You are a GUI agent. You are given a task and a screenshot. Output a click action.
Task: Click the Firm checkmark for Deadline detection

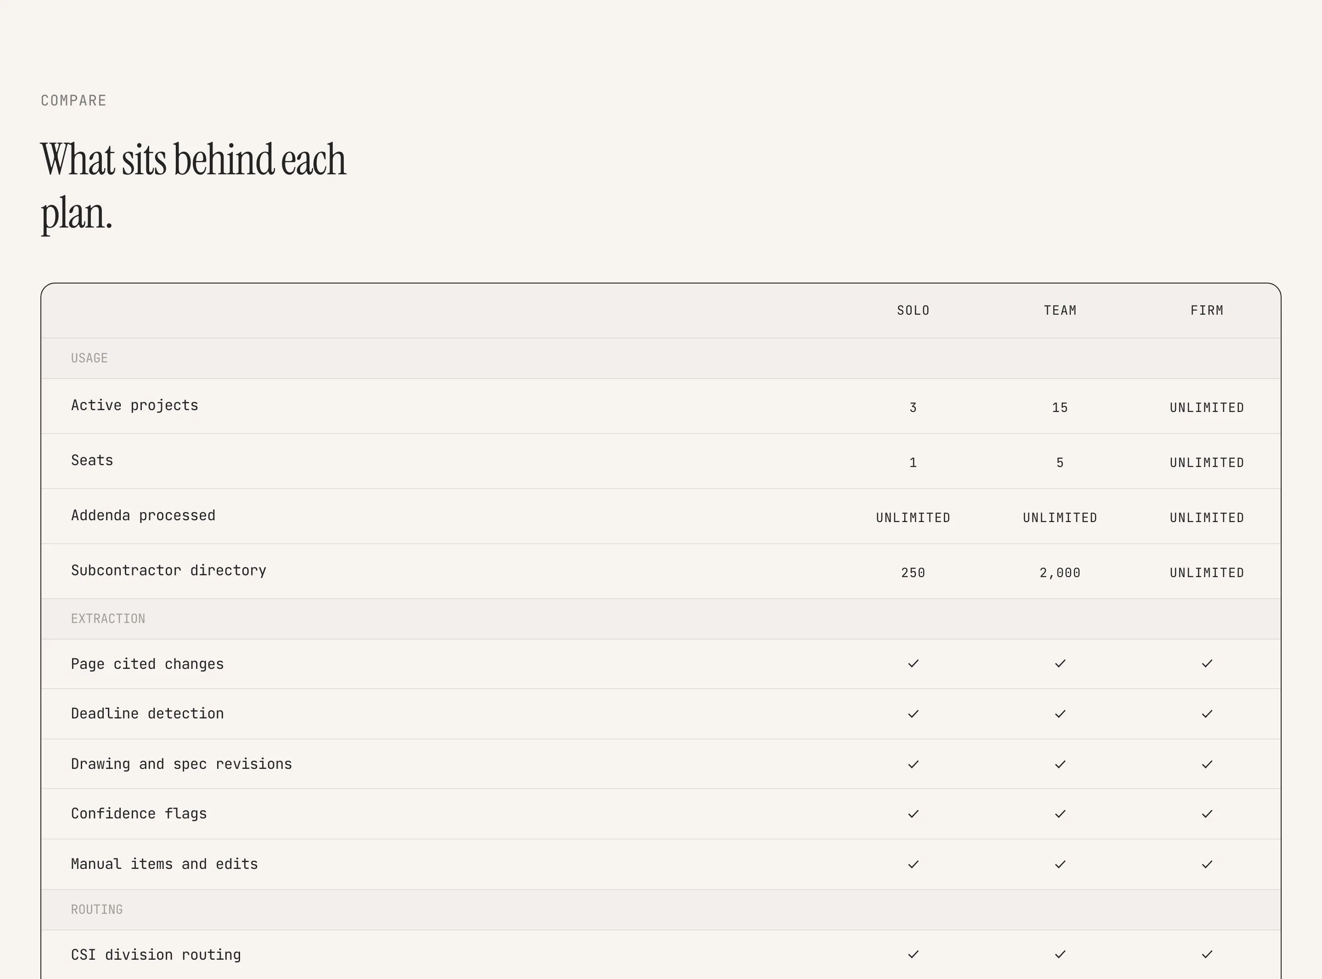1207,713
